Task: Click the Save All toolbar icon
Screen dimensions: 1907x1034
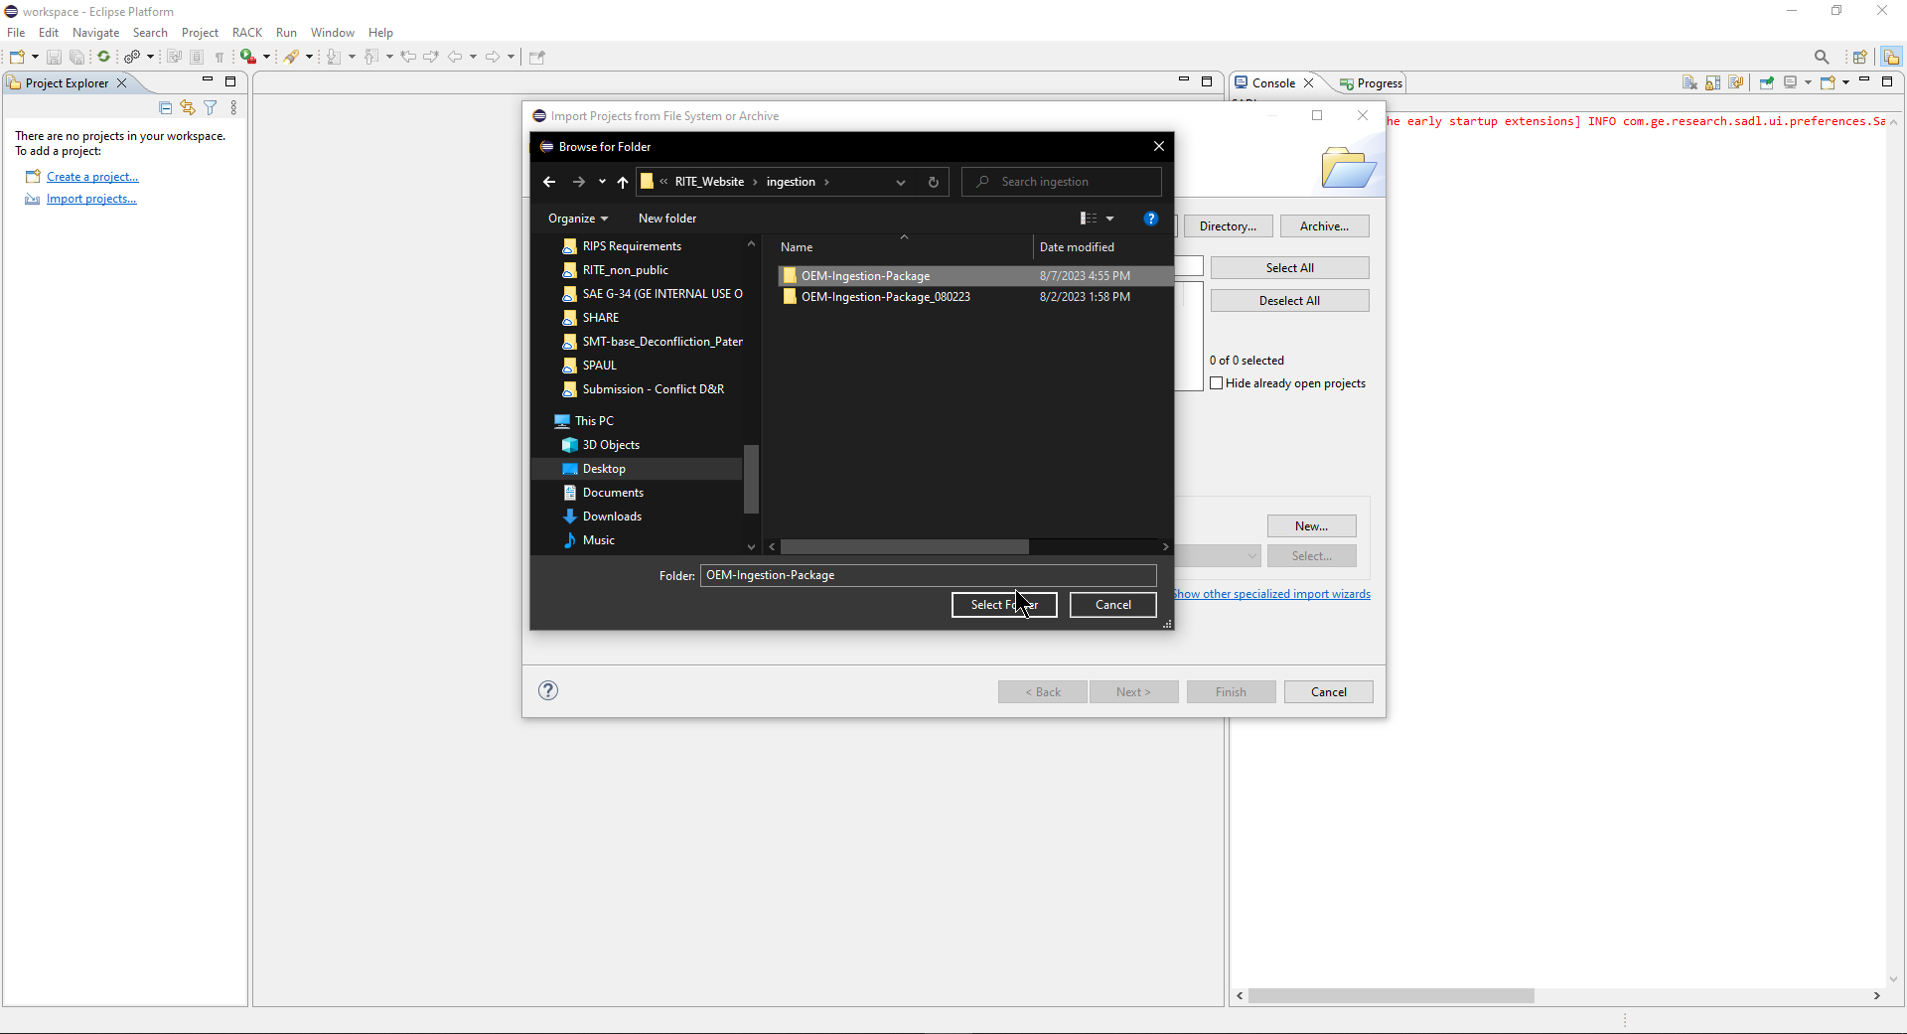Action: click(76, 57)
